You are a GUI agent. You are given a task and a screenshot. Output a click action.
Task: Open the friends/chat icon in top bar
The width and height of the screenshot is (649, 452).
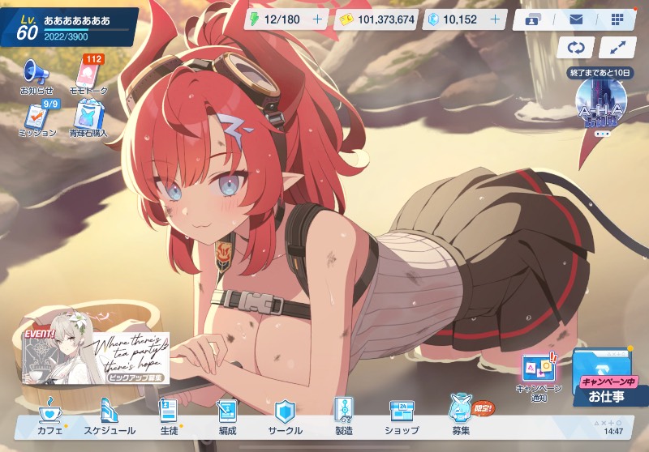(533, 19)
